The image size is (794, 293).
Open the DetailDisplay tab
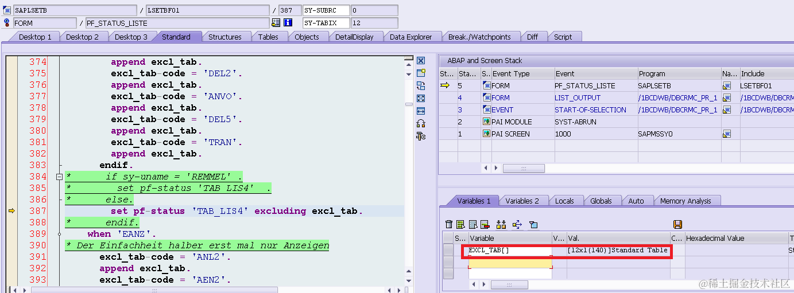[x=354, y=37]
